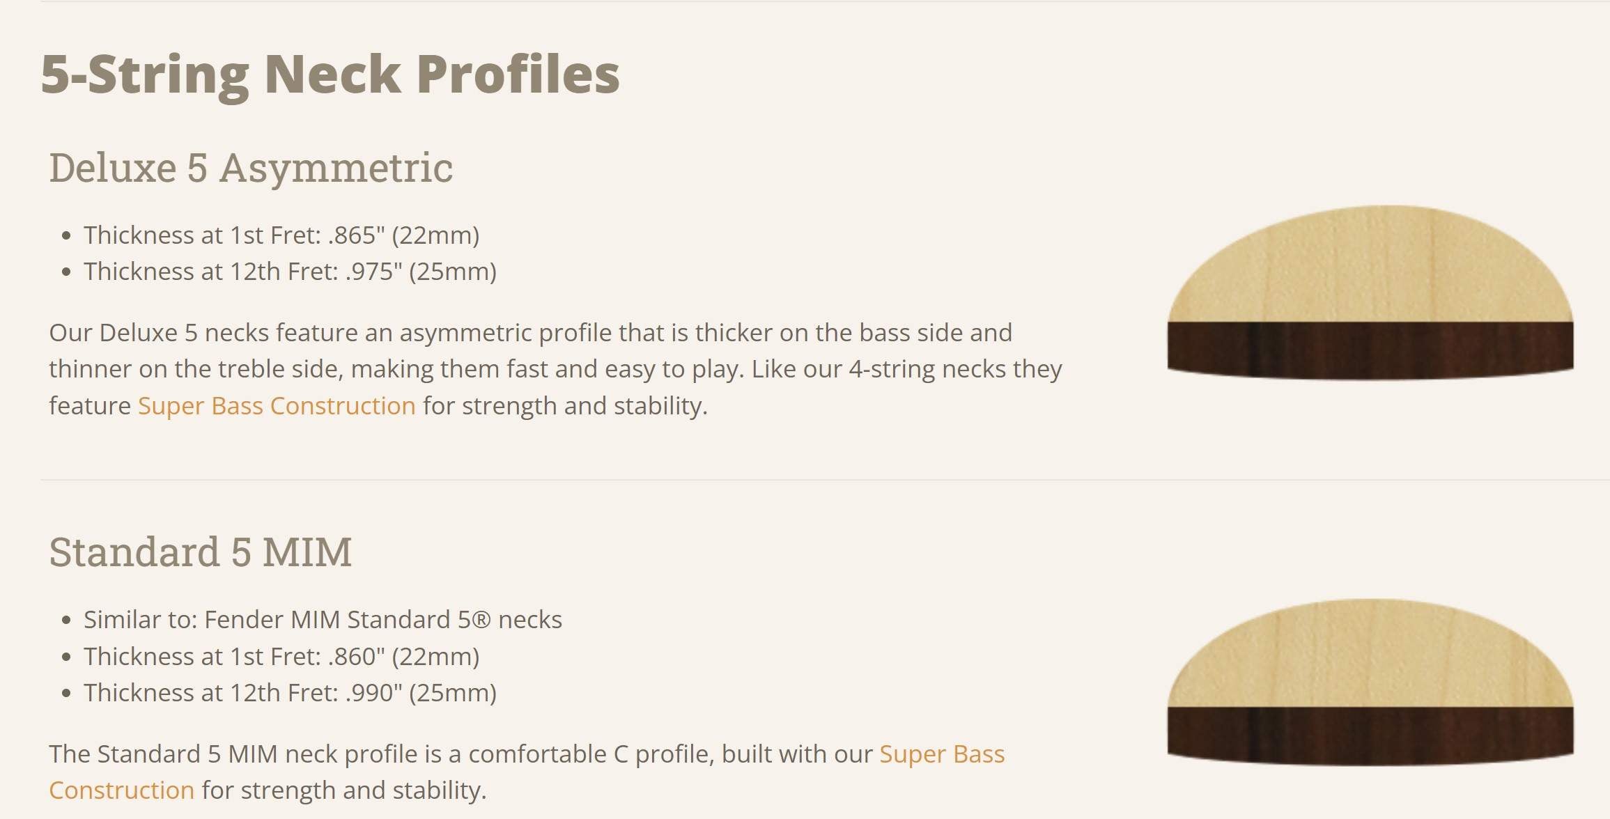Click the Standard 5 MIM neck profile image

click(1370, 682)
